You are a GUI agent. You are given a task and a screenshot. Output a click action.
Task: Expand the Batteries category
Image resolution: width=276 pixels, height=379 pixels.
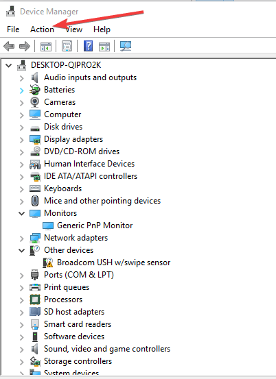click(21, 90)
